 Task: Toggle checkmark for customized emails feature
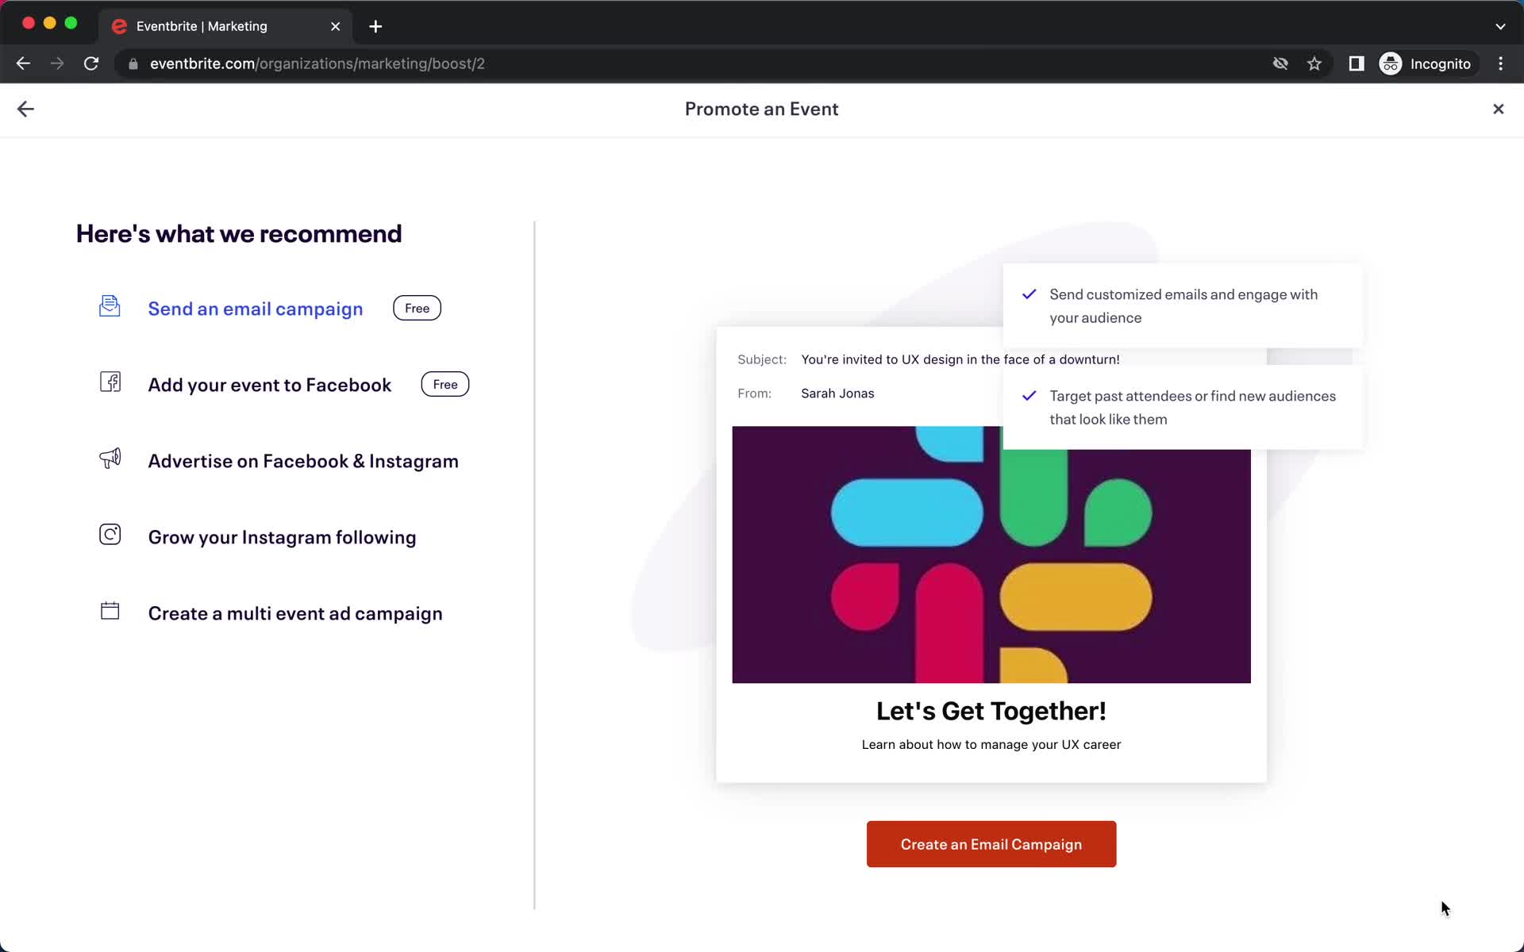[x=1028, y=293]
